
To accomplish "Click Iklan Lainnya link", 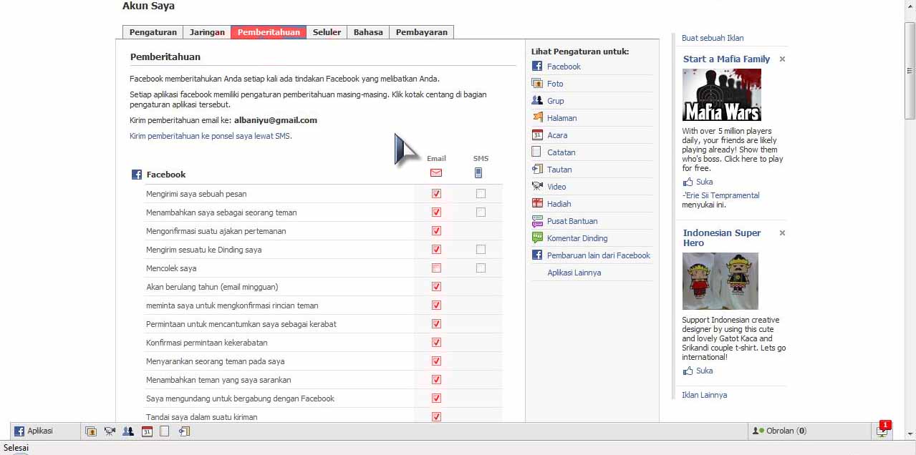I will point(704,395).
